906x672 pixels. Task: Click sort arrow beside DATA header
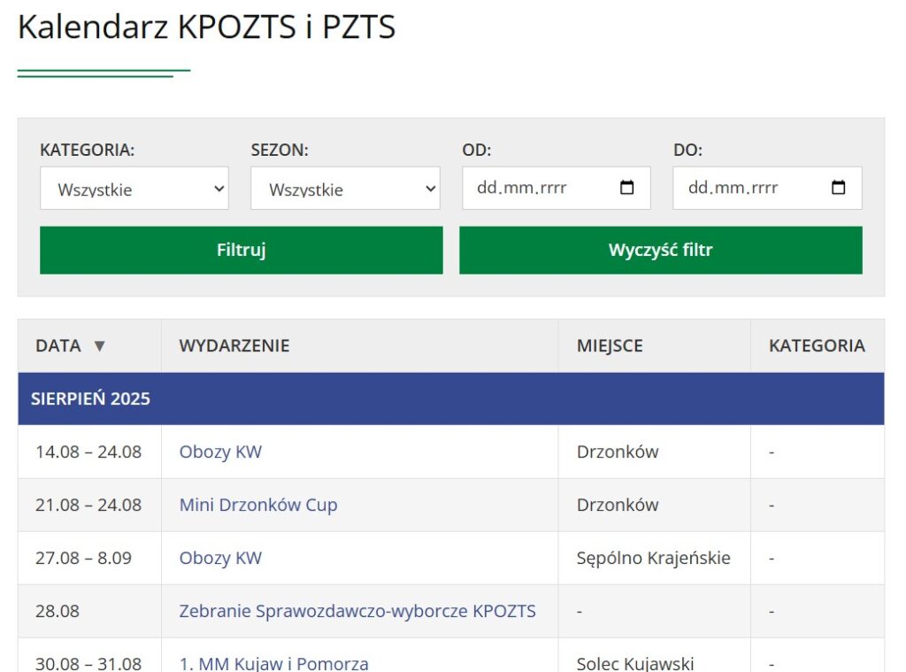point(99,346)
